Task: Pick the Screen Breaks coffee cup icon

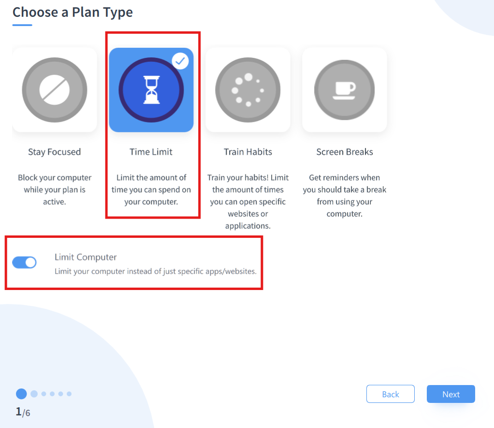Action: [345, 90]
